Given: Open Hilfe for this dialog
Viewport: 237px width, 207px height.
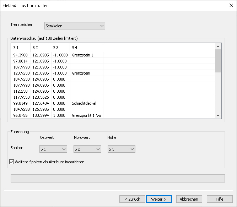Looking at the screenshot, I should pos(220,199).
